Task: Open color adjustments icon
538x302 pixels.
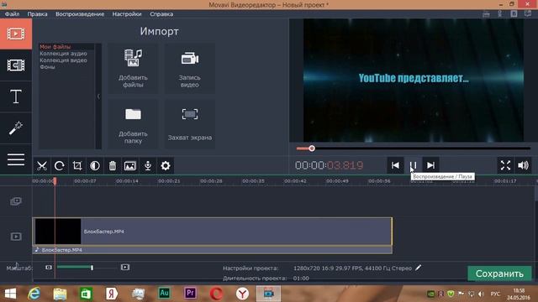Action: [95, 166]
